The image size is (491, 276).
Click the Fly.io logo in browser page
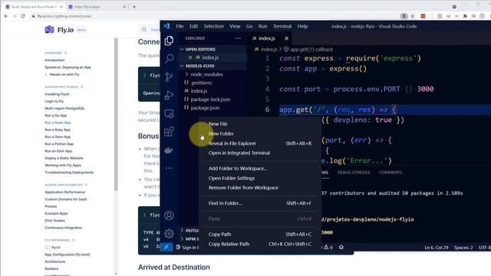click(x=59, y=30)
